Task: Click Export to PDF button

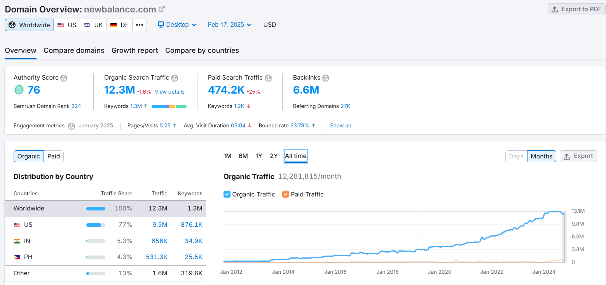Action: click(x=576, y=9)
